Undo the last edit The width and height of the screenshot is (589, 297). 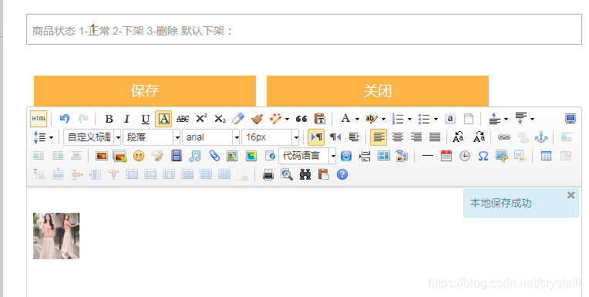[65, 119]
